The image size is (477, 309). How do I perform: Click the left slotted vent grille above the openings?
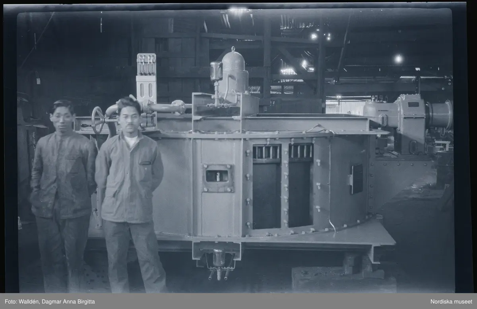pos(266,152)
